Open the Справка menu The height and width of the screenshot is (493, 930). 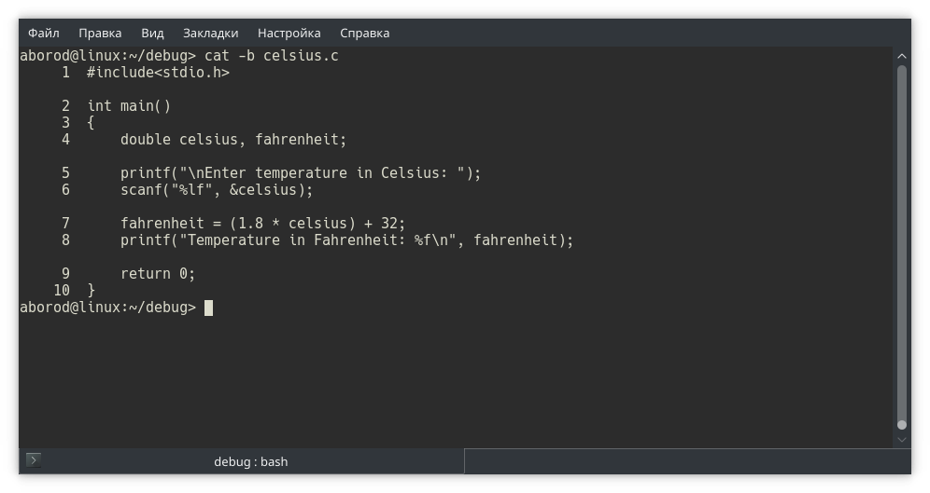tap(364, 33)
